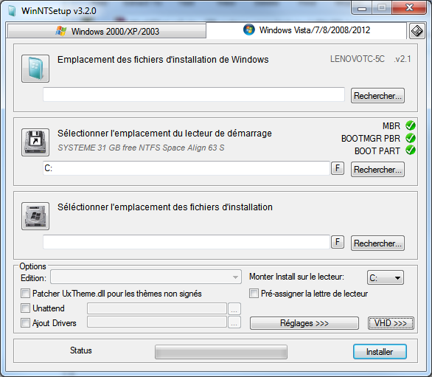The width and height of the screenshot is (432, 377).
Task: Open the Edition dropdown list
Action: (146, 277)
